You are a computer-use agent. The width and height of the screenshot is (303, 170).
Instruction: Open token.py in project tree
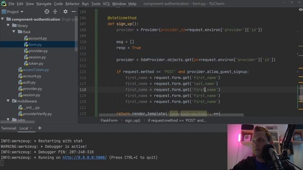pos(36,63)
